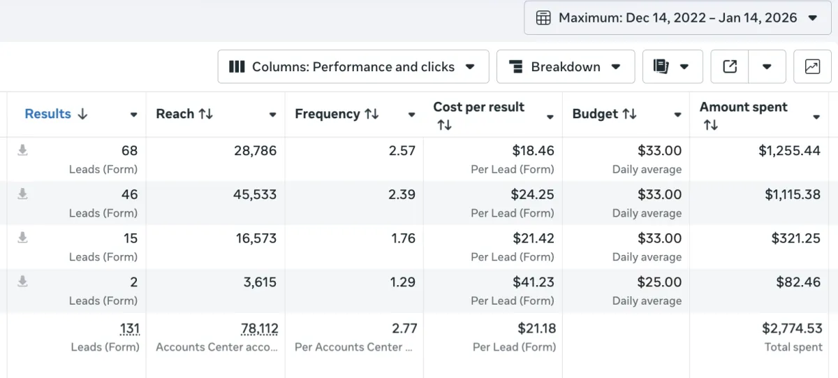The image size is (838, 378).
Task: Click the Export table data icon
Action: tap(730, 66)
